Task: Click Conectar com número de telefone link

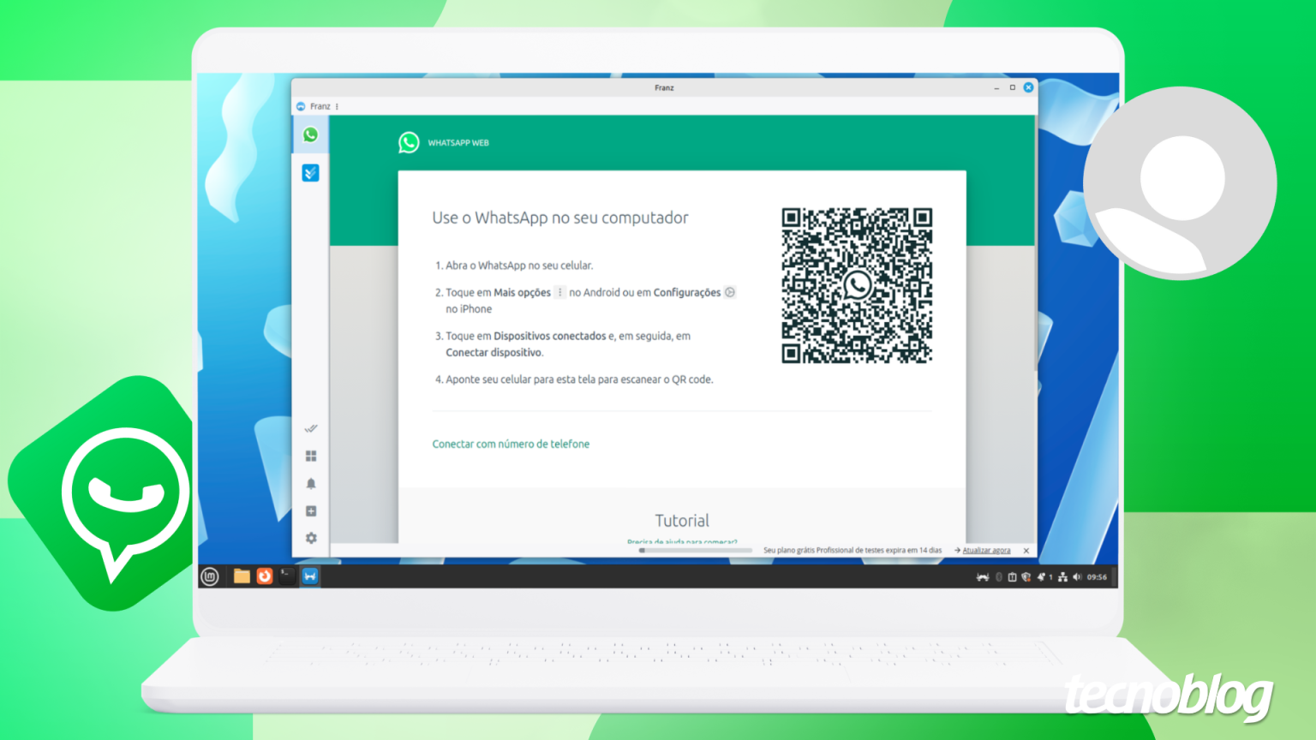Action: [511, 444]
